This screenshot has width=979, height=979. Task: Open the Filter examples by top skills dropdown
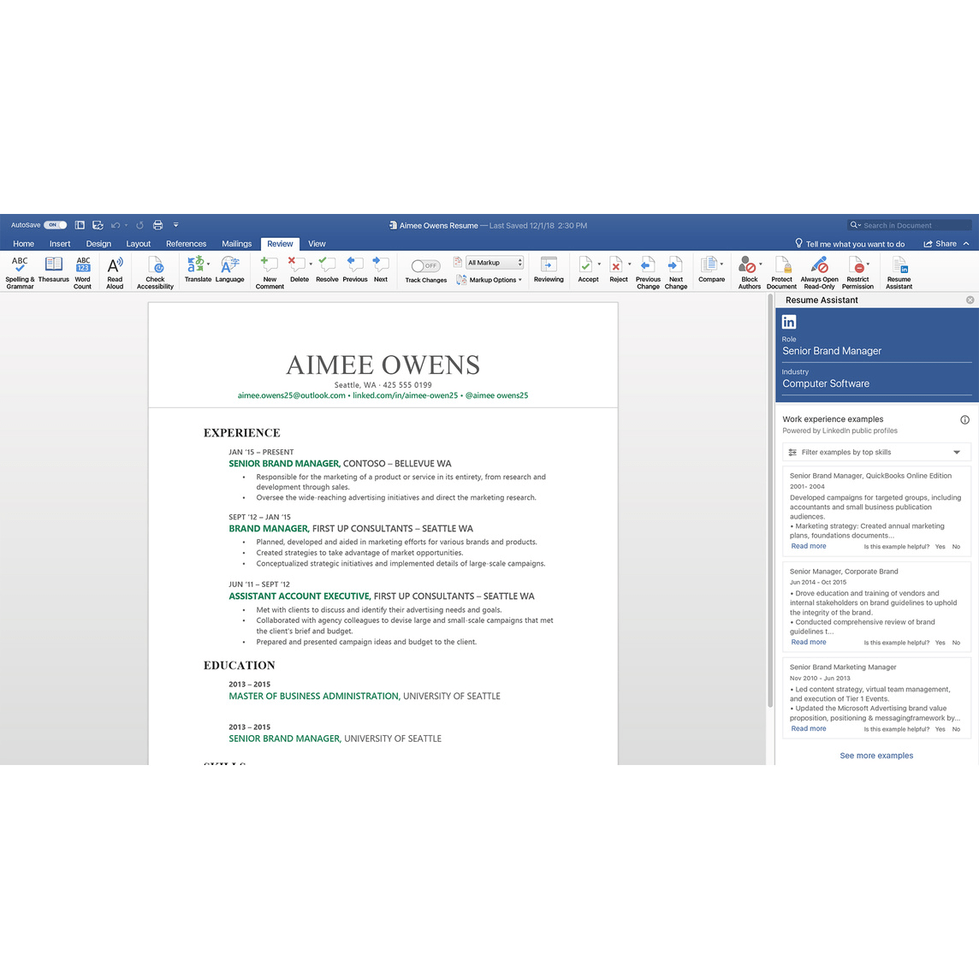[875, 452]
